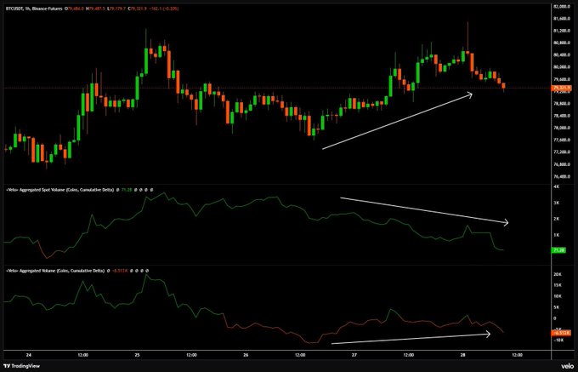Click the 3K label on spot volume axis
Screen dimensions: 578x372
click(558, 203)
